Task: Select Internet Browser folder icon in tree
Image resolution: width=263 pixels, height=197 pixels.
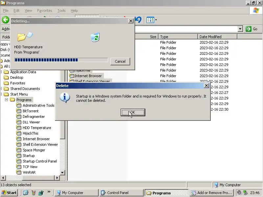Action: 19,139
